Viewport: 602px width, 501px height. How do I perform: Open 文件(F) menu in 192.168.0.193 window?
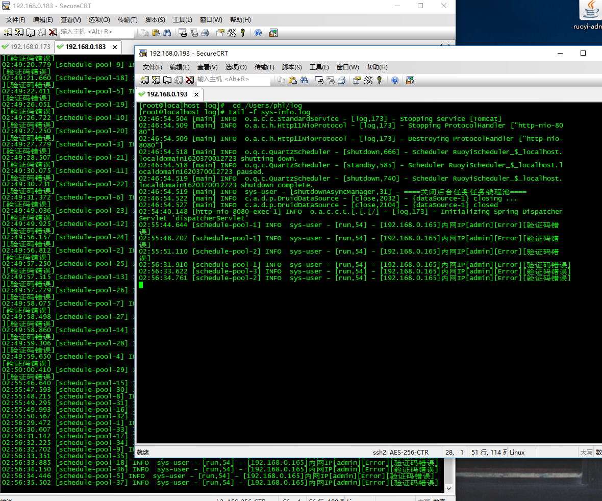pyautogui.click(x=153, y=67)
